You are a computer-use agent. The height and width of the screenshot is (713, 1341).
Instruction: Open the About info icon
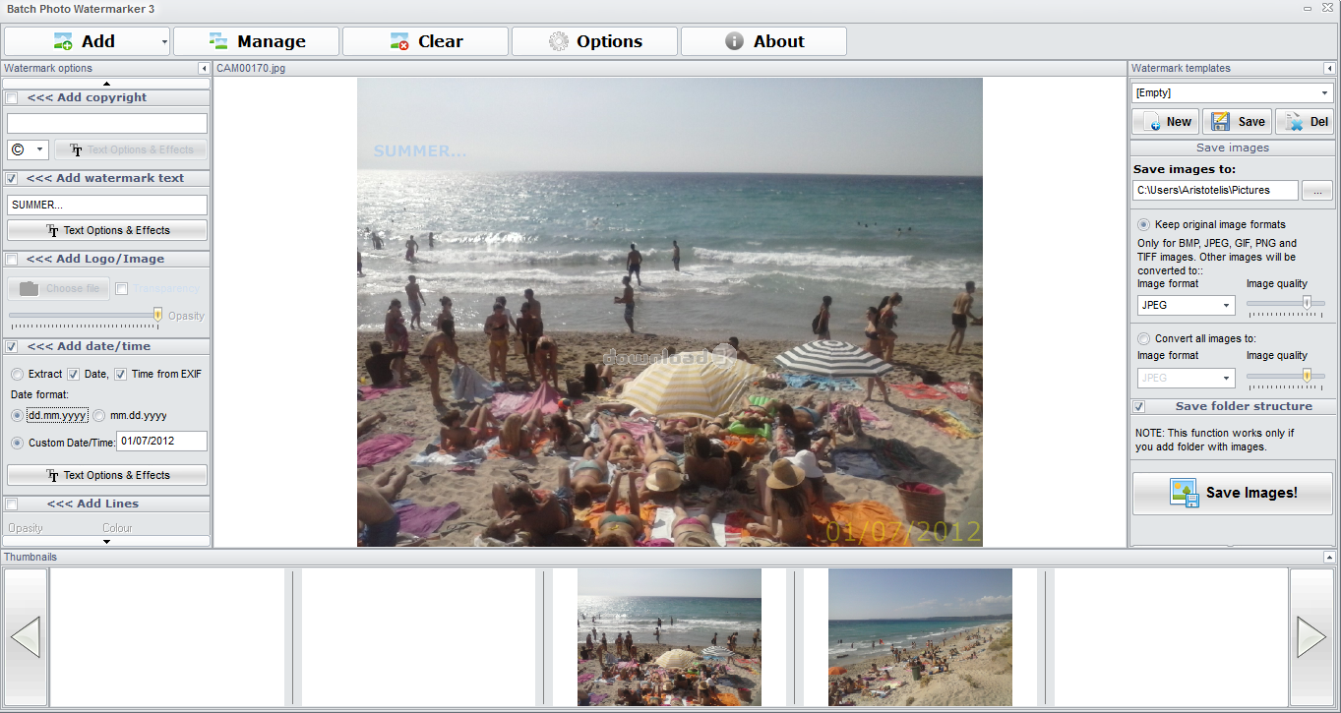[x=734, y=41]
